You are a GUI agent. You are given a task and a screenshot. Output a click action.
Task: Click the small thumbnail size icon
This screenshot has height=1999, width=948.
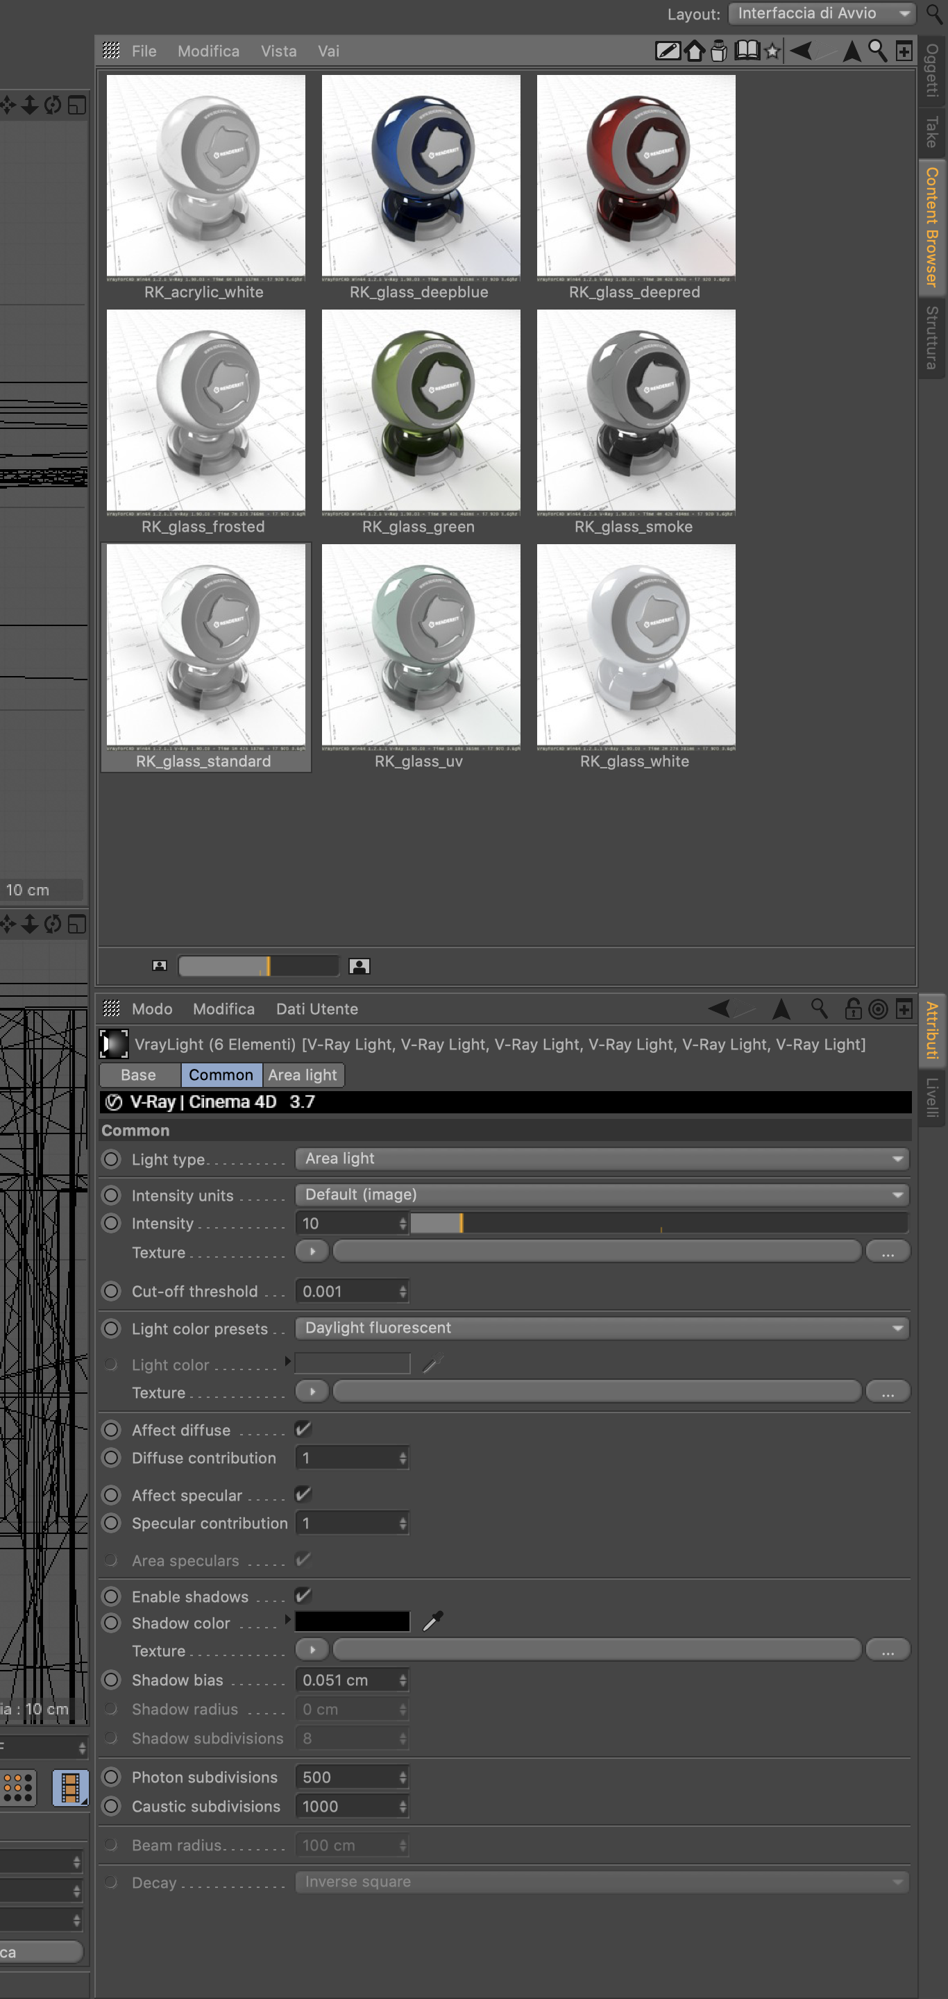[160, 966]
